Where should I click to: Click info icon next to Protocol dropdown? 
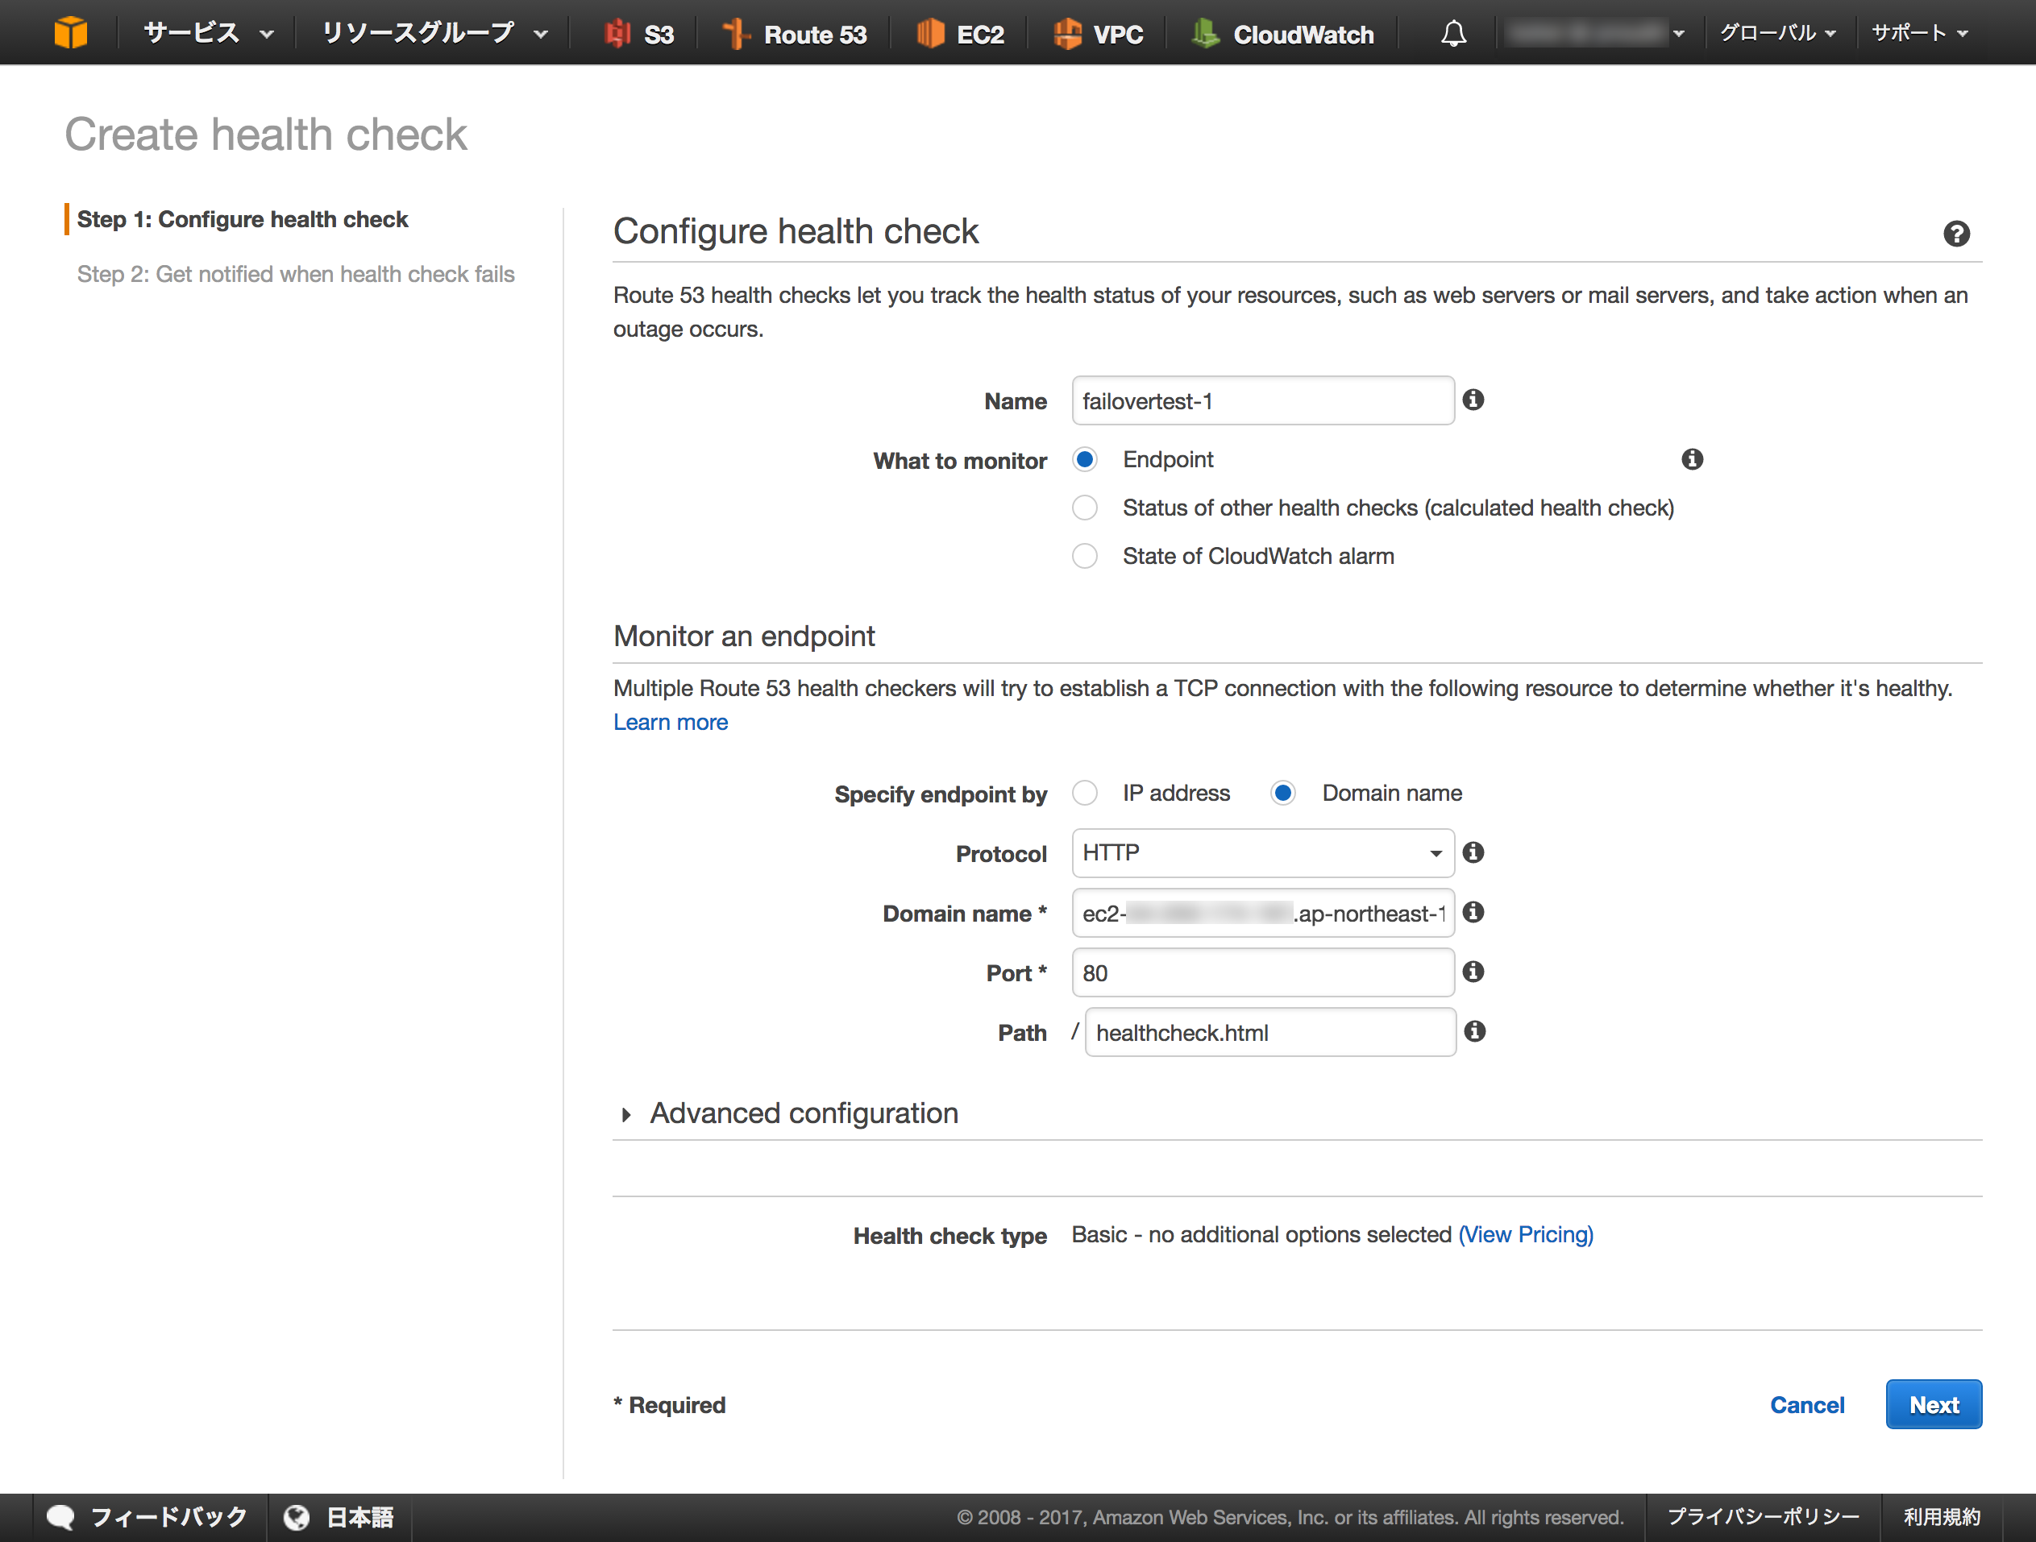click(x=1473, y=853)
